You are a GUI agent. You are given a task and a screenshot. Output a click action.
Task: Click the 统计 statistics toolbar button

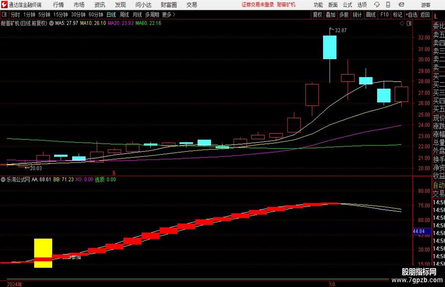pos(357,15)
